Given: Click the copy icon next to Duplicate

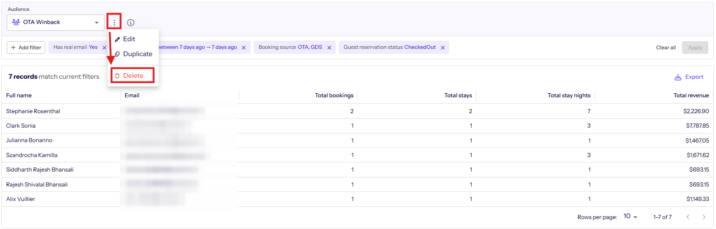Looking at the screenshot, I should point(118,54).
